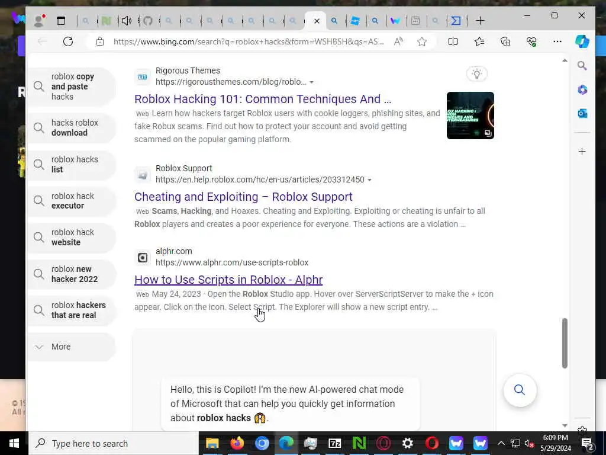The image size is (606, 455).
Task: Focus the taskbar Type here to search box
Action: click(x=114, y=443)
